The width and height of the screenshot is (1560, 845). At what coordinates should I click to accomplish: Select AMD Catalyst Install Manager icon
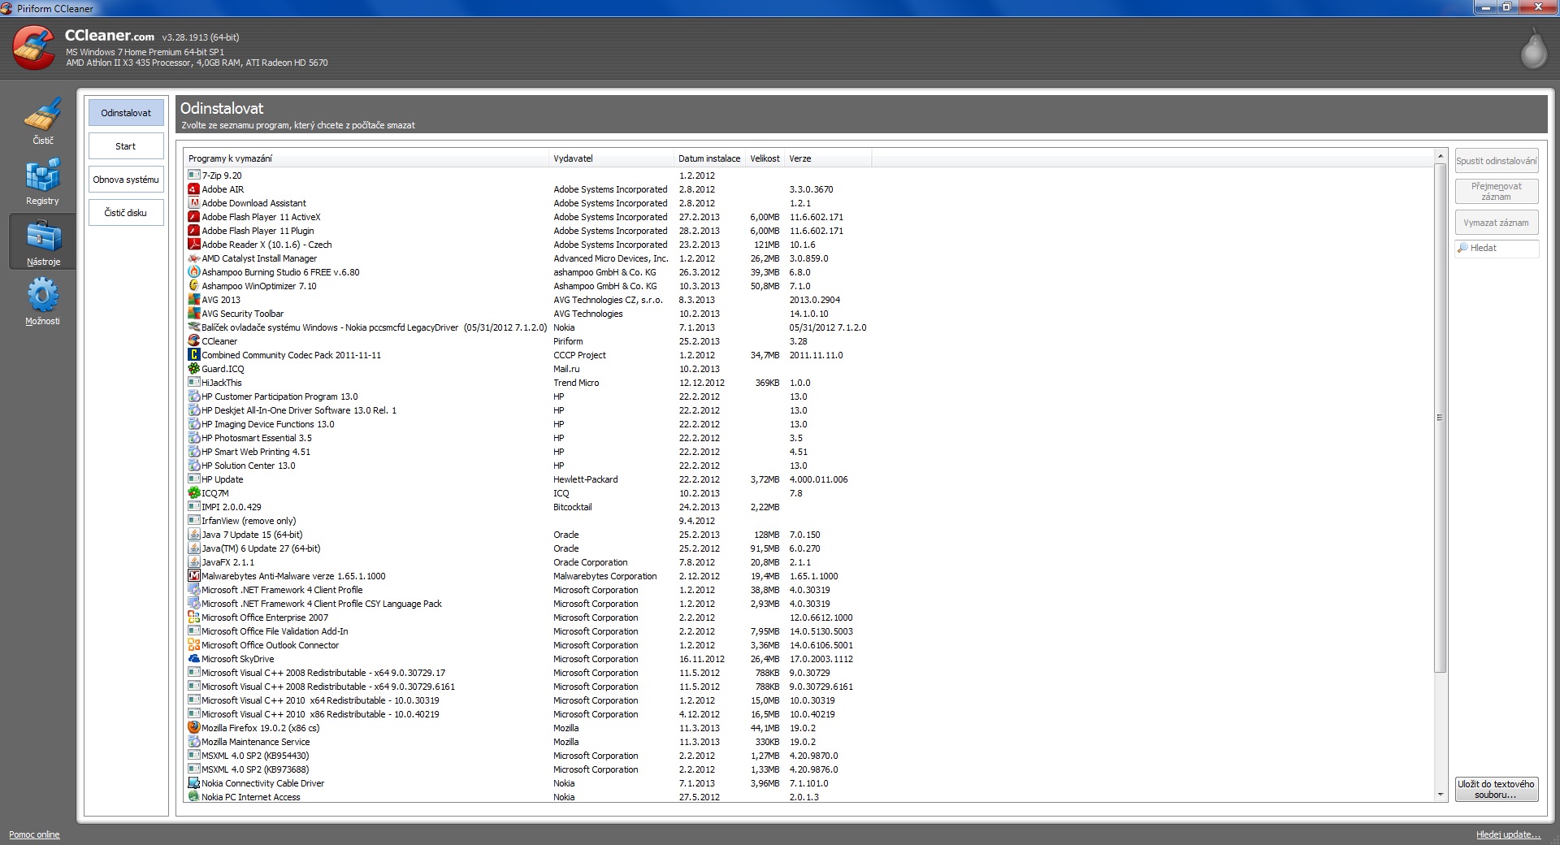(194, 258)
